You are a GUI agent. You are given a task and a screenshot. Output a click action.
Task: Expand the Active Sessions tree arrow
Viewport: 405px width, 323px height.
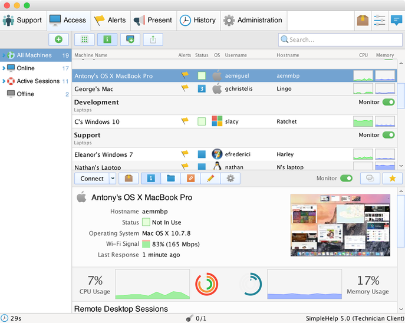4,81
